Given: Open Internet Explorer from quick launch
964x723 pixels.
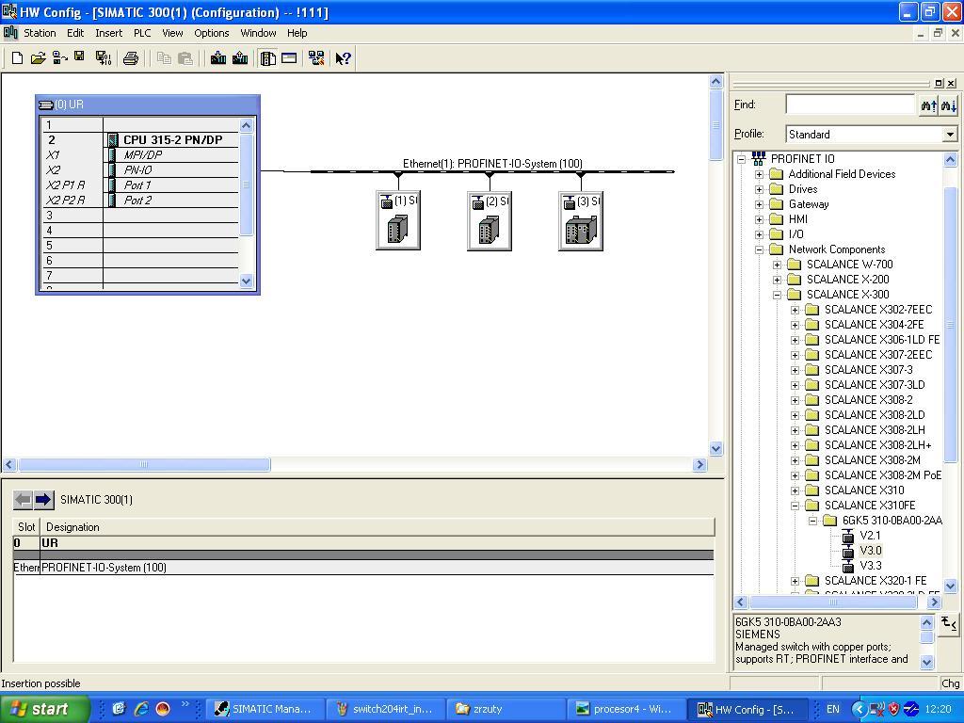Looking at the screenshot, I should [x=141, y=709].
